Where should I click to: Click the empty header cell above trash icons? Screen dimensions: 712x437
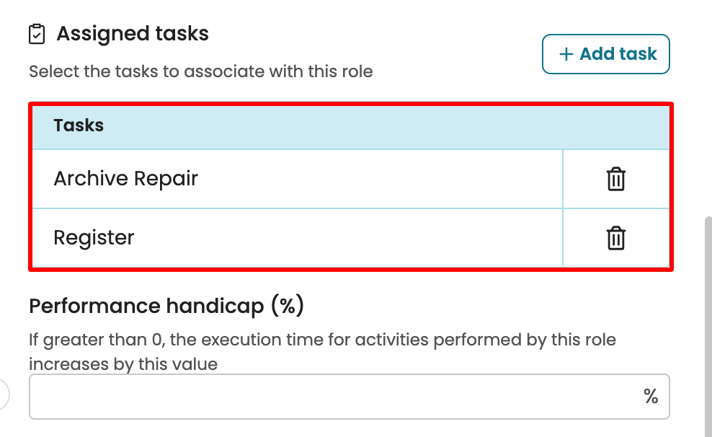point(615,125)
